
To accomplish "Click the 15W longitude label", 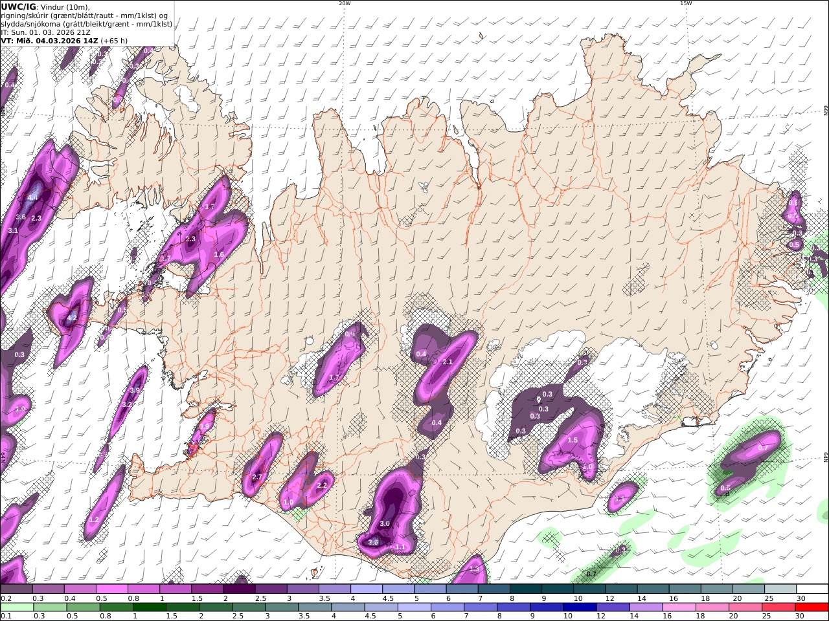I will [686, 3].
